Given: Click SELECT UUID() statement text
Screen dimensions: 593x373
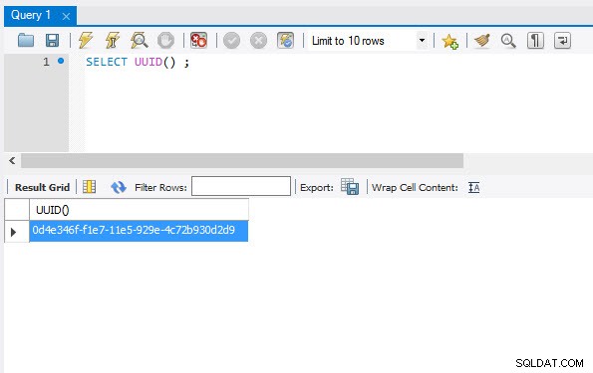Looking at the screenshot, I should pyautogui.click(x=138, y=62).
